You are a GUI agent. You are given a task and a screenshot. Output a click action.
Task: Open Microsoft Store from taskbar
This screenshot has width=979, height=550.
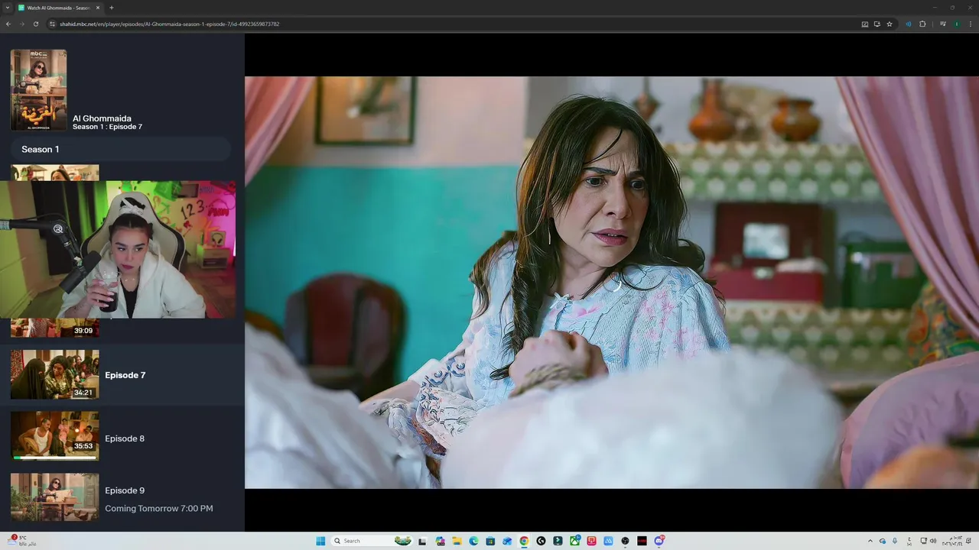[490, 541]
